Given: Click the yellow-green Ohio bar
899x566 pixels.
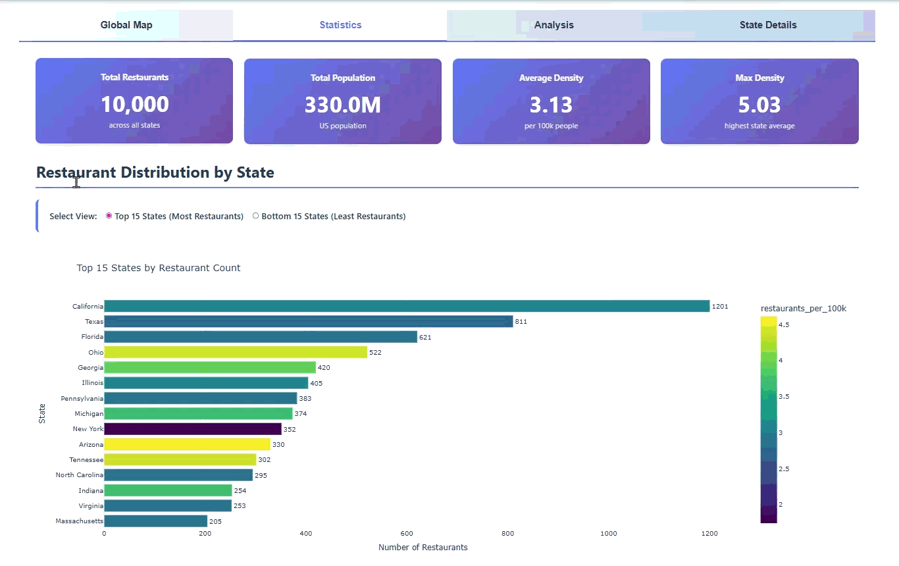Looking at the screenshot, I should pos(236,352).
